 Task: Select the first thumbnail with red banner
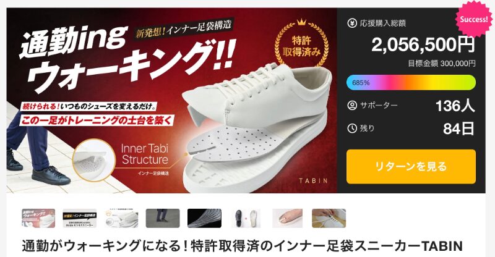38,218
